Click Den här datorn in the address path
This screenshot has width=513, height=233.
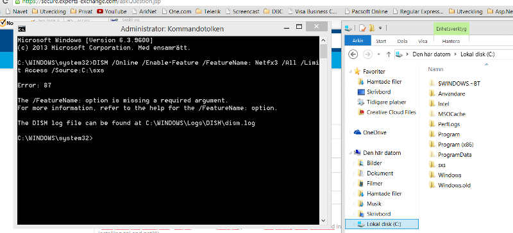[x=431, y=54]
